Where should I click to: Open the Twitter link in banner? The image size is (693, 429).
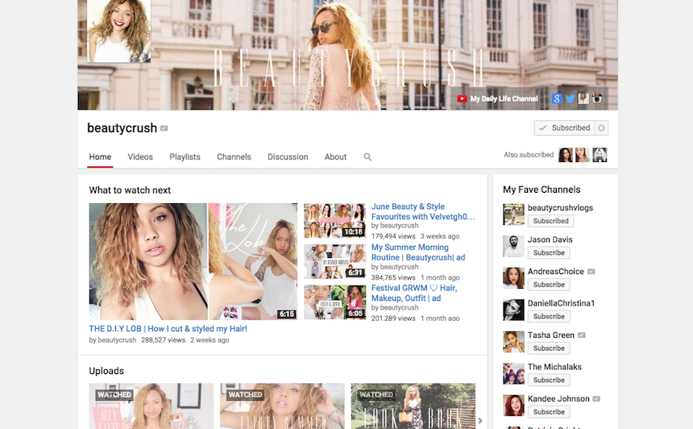pos(571,98)
